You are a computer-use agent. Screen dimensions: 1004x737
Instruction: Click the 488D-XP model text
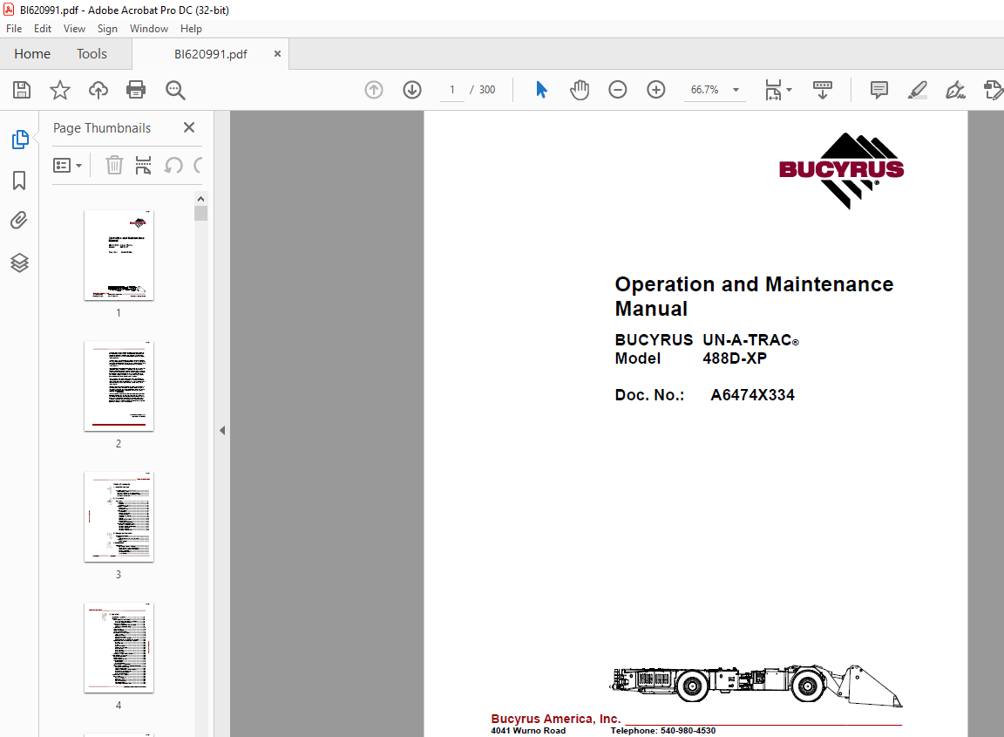(735, 358)
